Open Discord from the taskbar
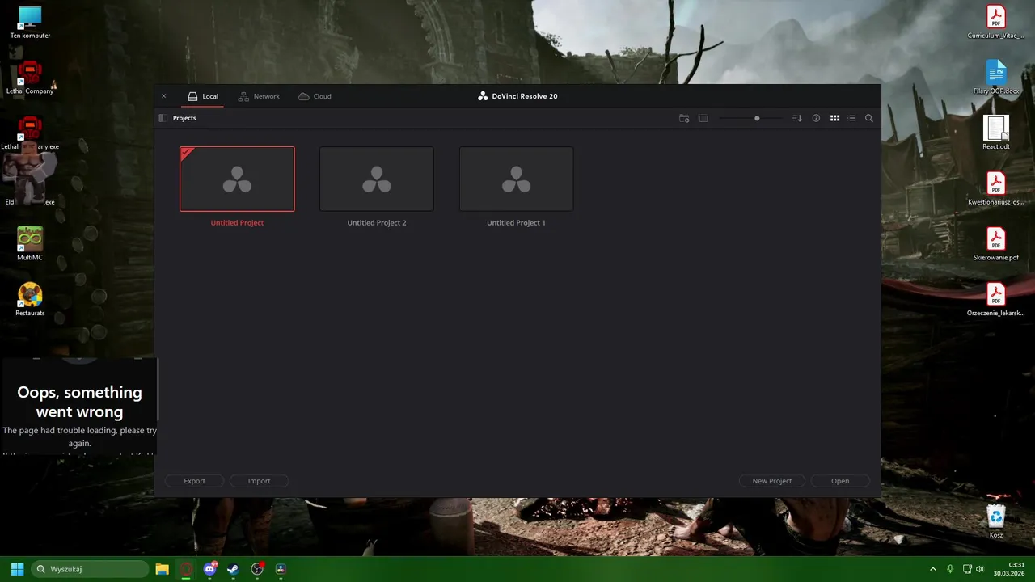The width and height of the screenshot is (1035, 582). [x=210, y=569]
